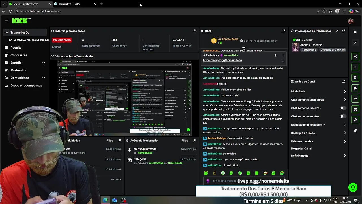Open a new browser tab
Viewport: 362px width, 204px height.
point(102,4)
